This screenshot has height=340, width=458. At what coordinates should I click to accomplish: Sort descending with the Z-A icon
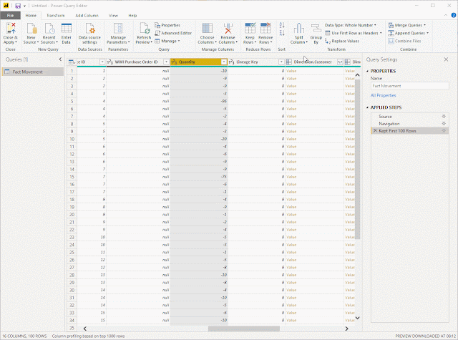[282, 33]
